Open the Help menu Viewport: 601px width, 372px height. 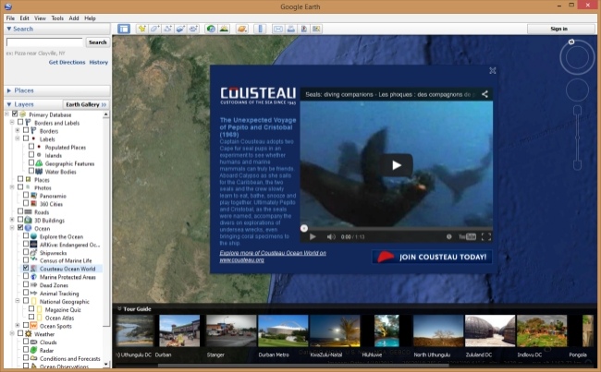90,18
